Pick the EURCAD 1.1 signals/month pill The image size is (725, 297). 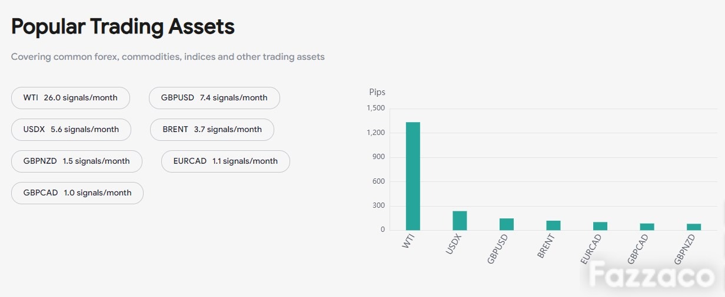coord(225,161)
